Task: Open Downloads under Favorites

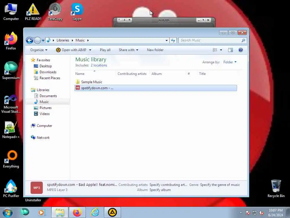Action: [48, 72]
